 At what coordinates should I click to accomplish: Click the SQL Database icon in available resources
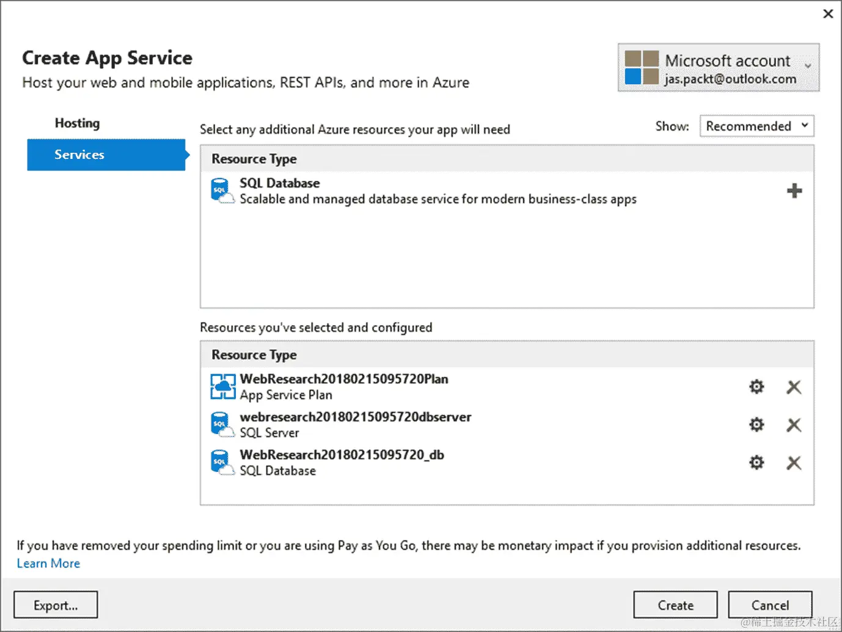pyautogui.click(x=222, y=191)
